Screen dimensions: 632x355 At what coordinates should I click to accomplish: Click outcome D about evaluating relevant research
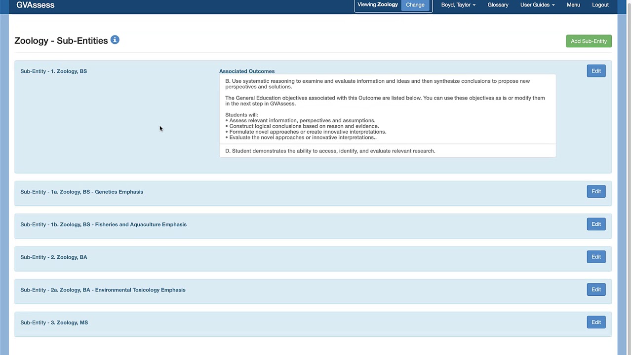330,151
